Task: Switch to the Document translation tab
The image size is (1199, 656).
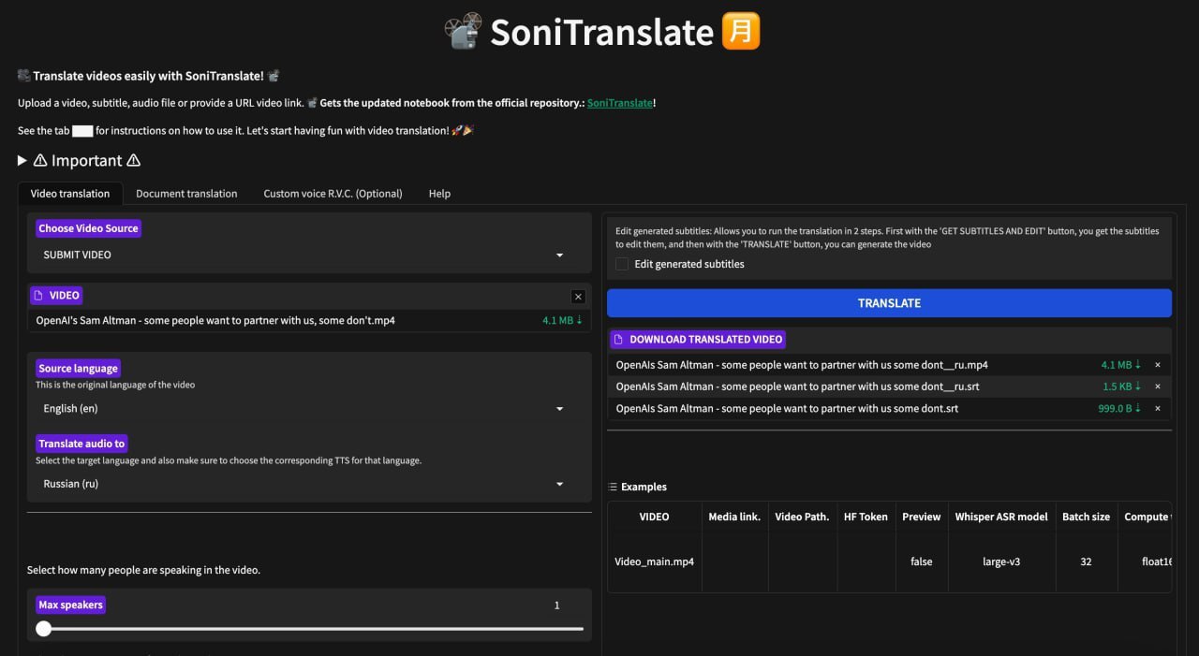Action: (186, 194)
